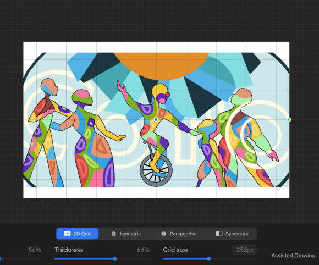This screenshot has width=319, height=265.
Task: Click the Thickness label
Action: coord(69,250)
